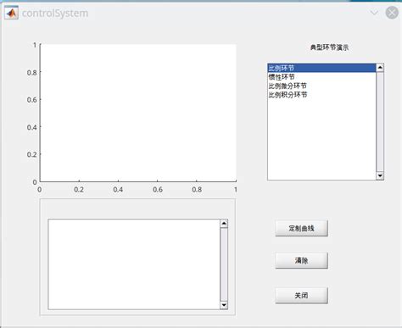Click the 清除 button

click(301, 260)
